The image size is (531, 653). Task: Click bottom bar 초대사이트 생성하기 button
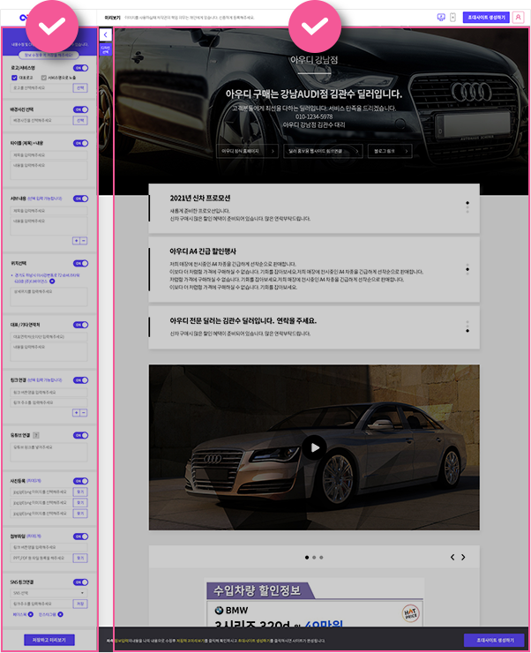(x=495, y=640)
